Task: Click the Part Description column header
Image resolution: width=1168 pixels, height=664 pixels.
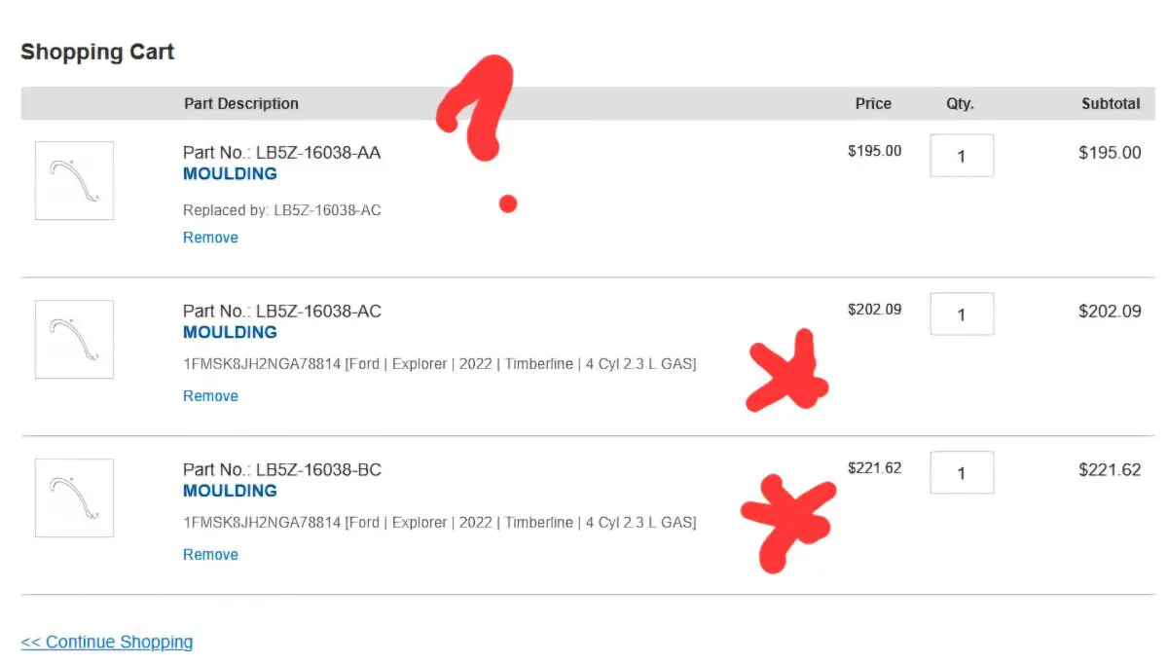Action: 241,103
